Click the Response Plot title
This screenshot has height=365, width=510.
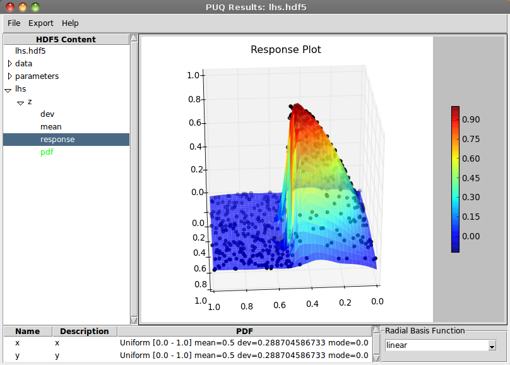tap(286, 49)
